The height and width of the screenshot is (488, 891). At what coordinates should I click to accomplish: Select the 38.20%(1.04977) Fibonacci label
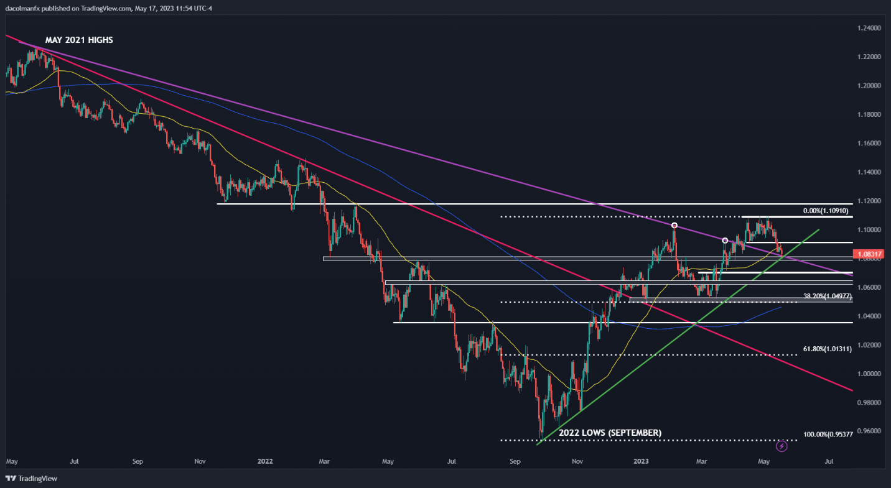tap(827, 297)
